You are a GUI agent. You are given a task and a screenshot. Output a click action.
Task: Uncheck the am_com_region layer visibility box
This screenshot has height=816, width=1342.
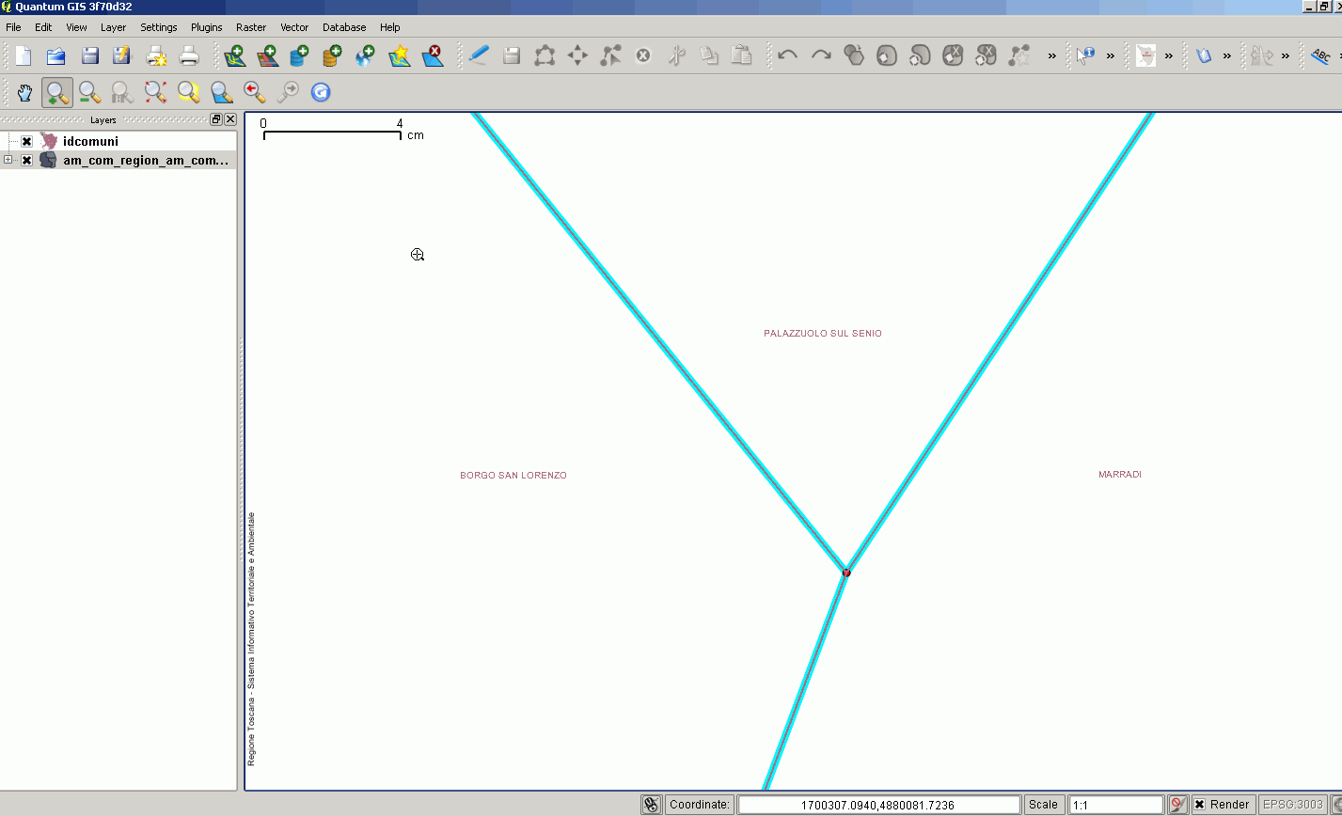tap(27, 161)
